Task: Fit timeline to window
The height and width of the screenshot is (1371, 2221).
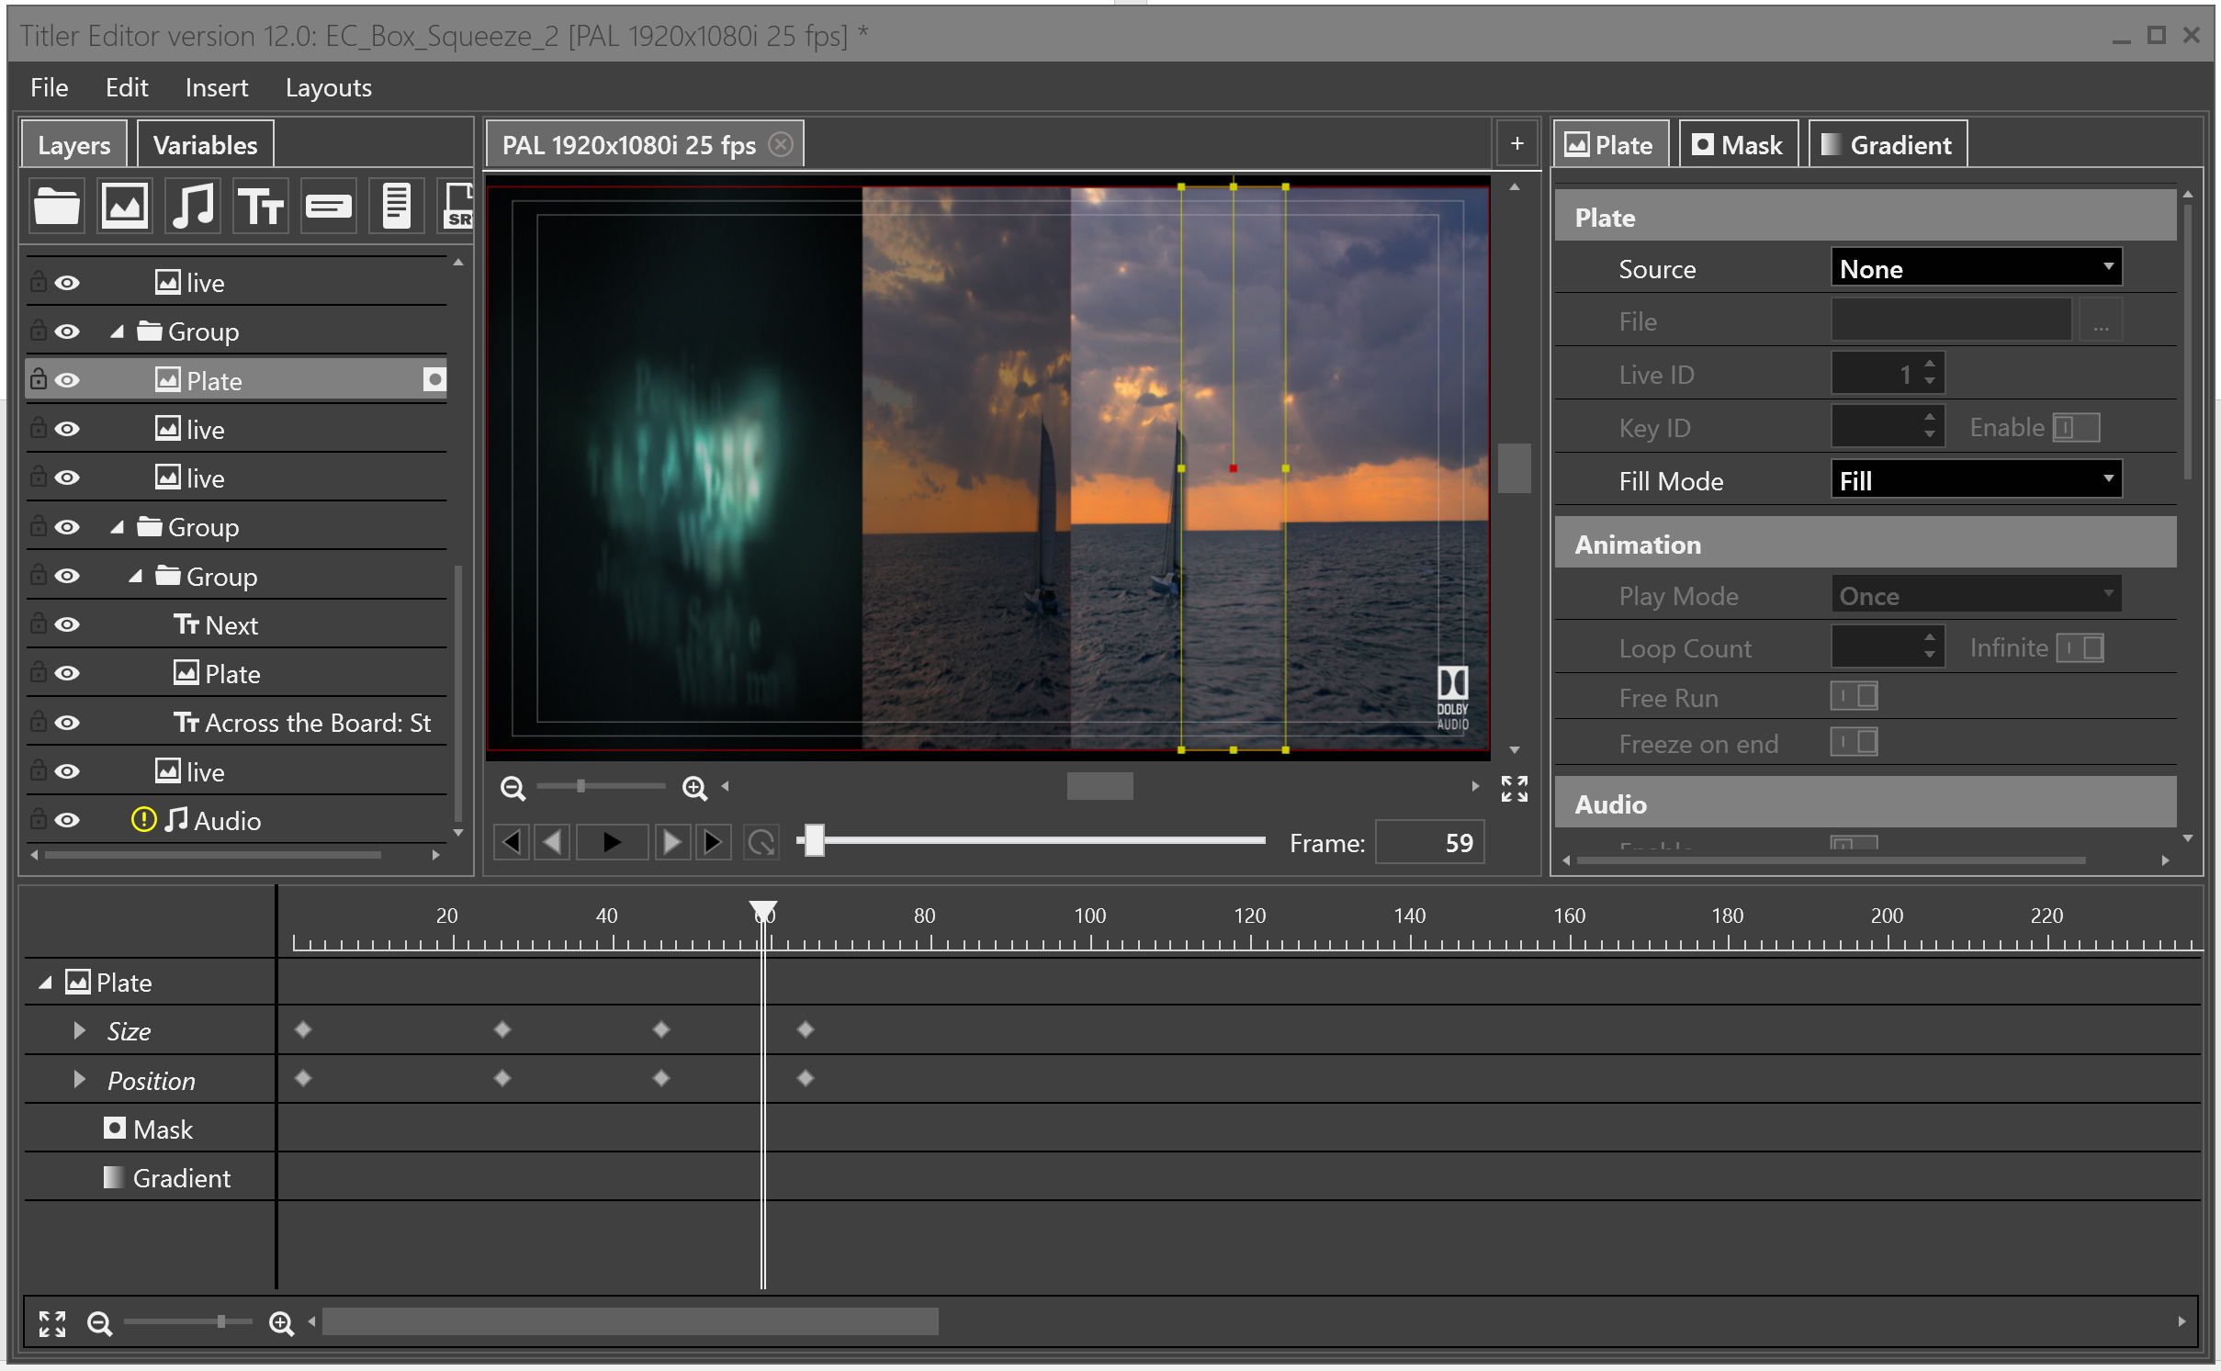Action: tap(52, 1323)
